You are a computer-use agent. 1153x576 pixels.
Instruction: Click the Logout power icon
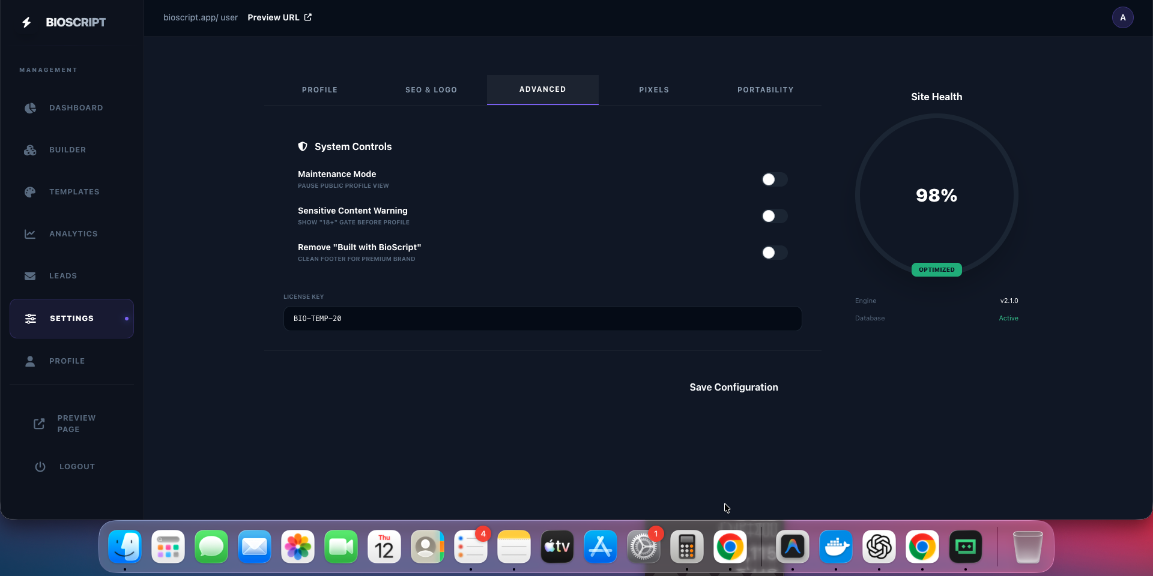pyautogui.click(x=40, y=467)
